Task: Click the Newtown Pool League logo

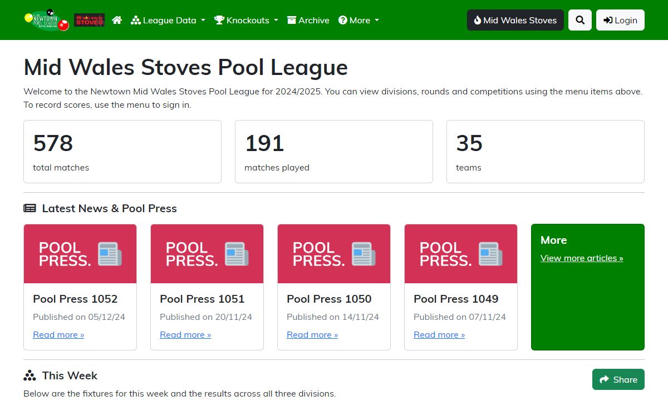Action: pyautogui.click(x=47, y=19)
